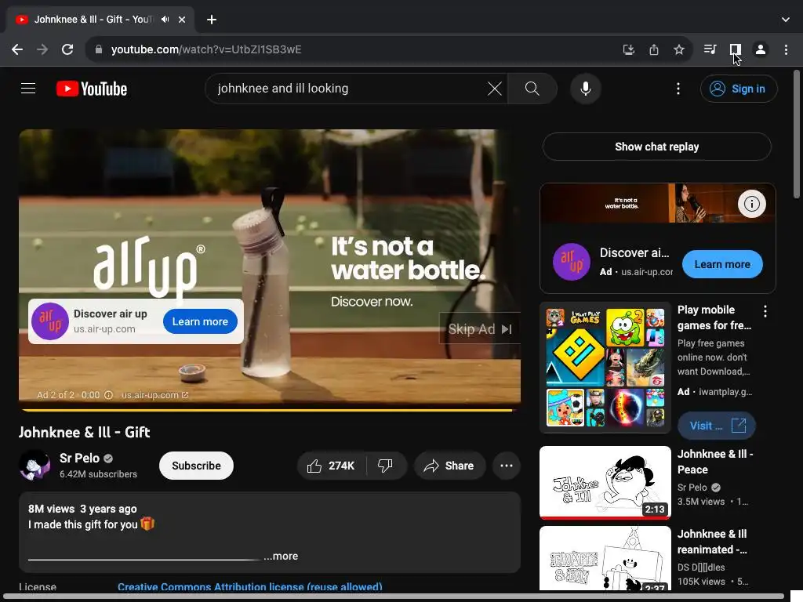The height and width of the screenshot is (602, 803).
Task: Open Johnknee & Ill - Peace thumbnail
Action: click(605, 482)
